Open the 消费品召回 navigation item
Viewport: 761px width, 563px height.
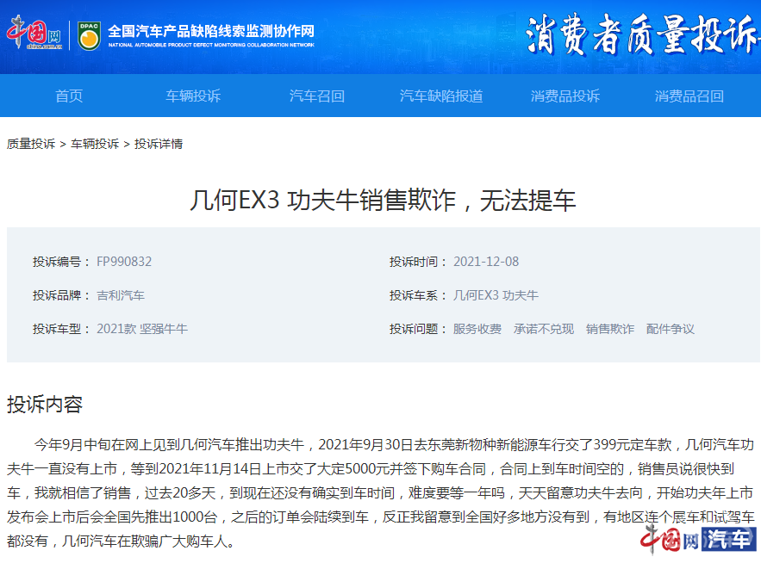coord(689,96)
